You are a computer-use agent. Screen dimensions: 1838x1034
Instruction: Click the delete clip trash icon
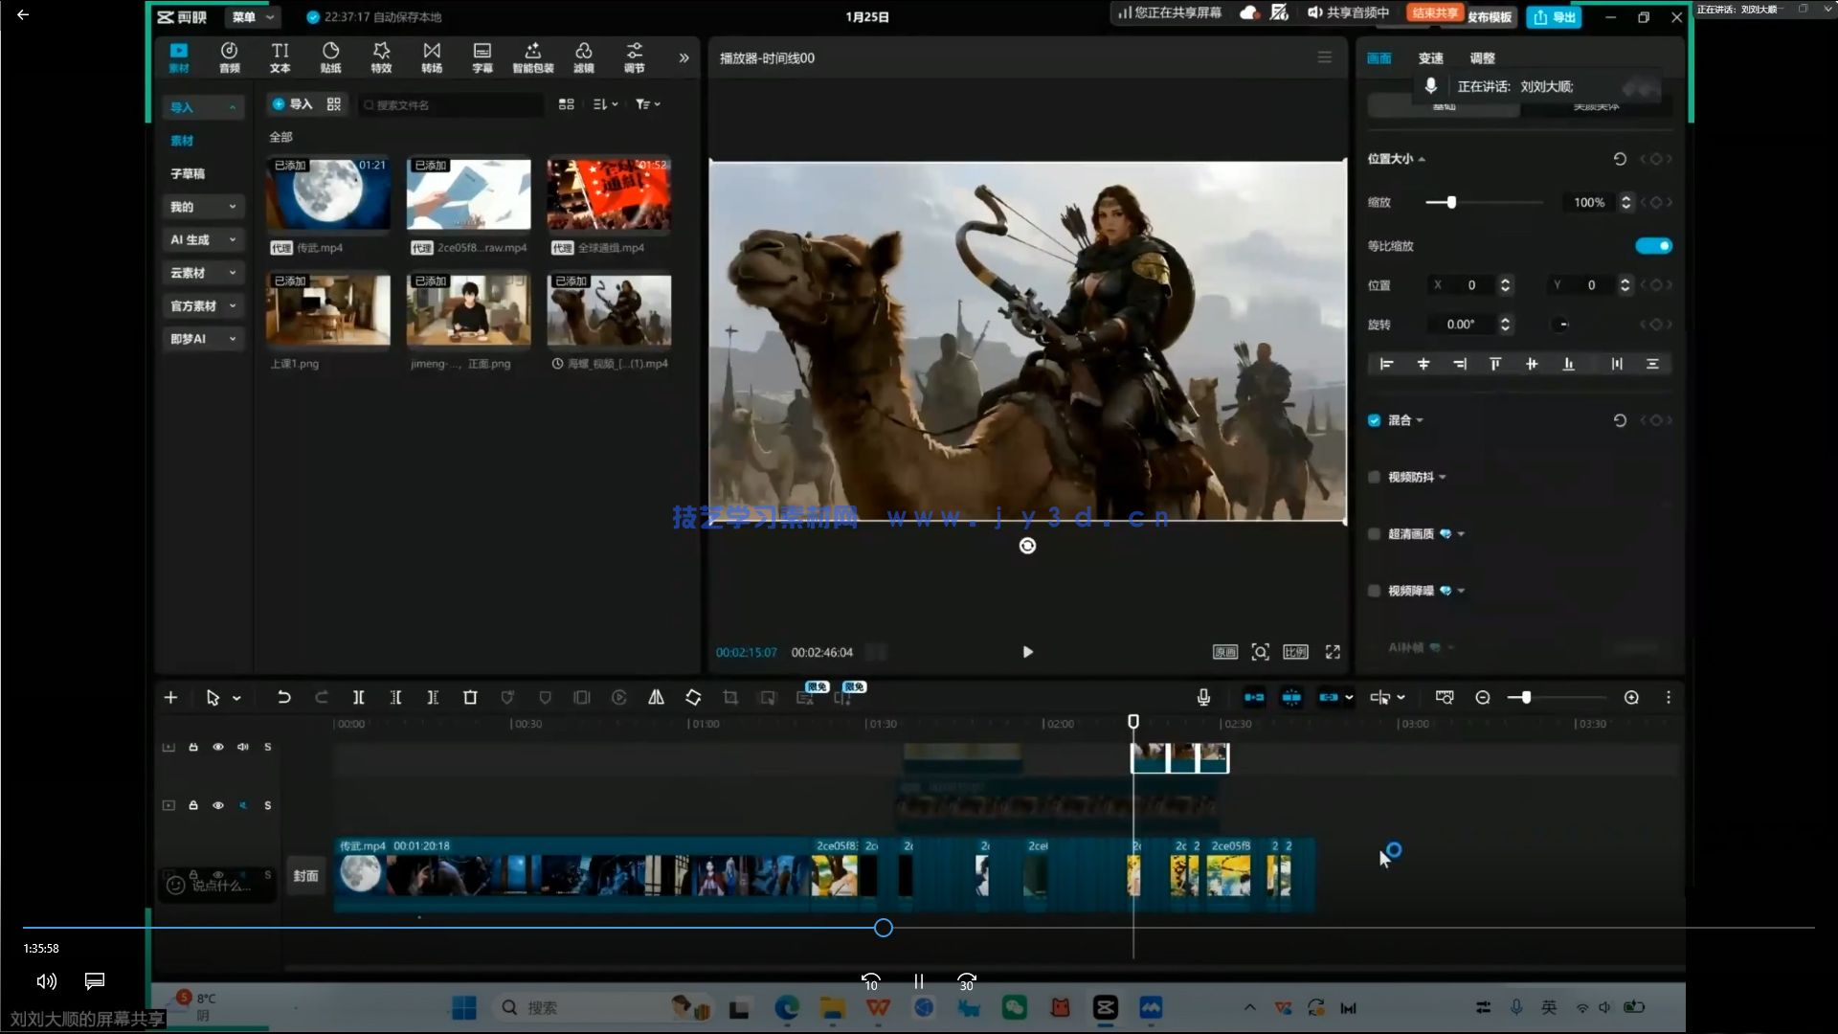click(x=470, y=698)
